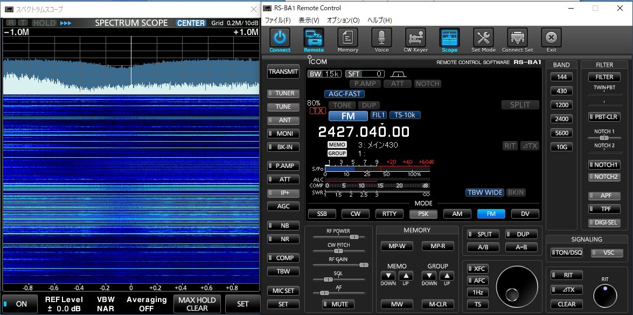
Task: Click the PBT-CLR button
Action: point(604,117)
